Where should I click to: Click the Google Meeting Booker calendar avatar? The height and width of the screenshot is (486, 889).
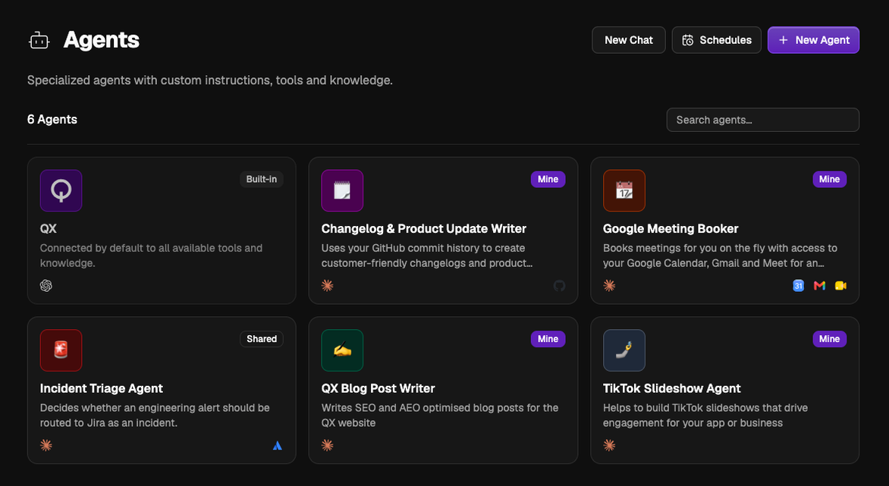(x=624, y=191)
